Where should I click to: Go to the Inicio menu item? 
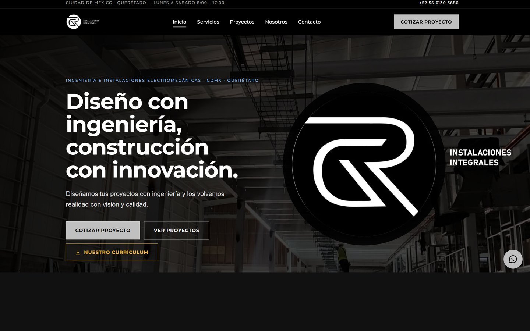tap(180, 22)
